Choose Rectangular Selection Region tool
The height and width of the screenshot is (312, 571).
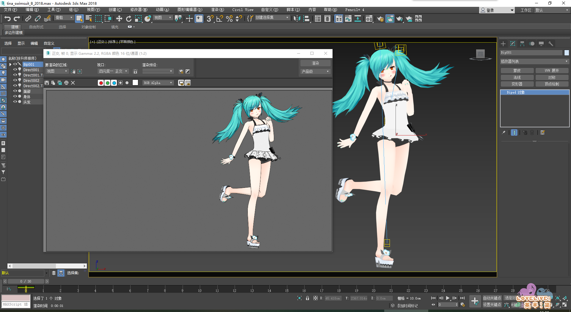click(x=98, y=19)
